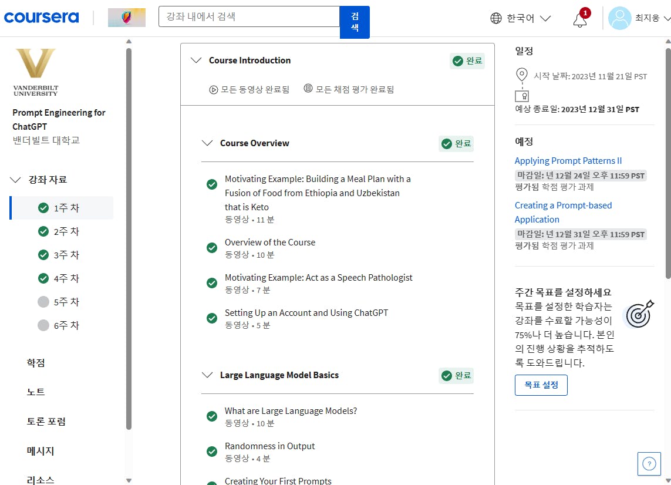Viewport: 671px width, 485px height.
Task: Open Motivating Example: Act as a Speech Pathologist
Action: tap(318, 277)
